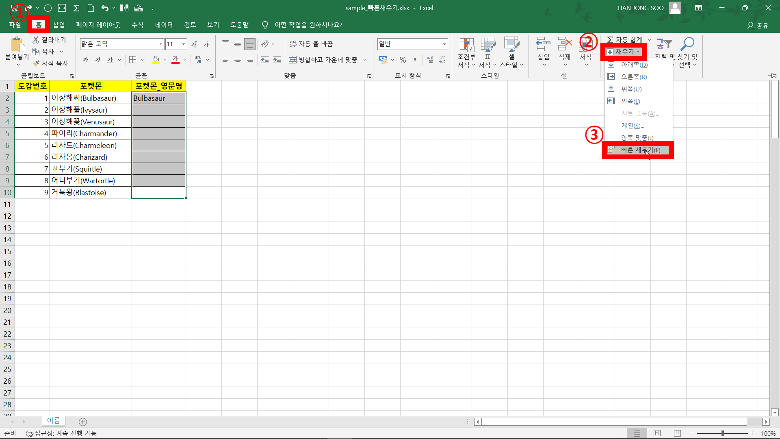Screen dimensions: 780x439
Task: Click the fill color bucket icon
Action: (x=156, y=60)
